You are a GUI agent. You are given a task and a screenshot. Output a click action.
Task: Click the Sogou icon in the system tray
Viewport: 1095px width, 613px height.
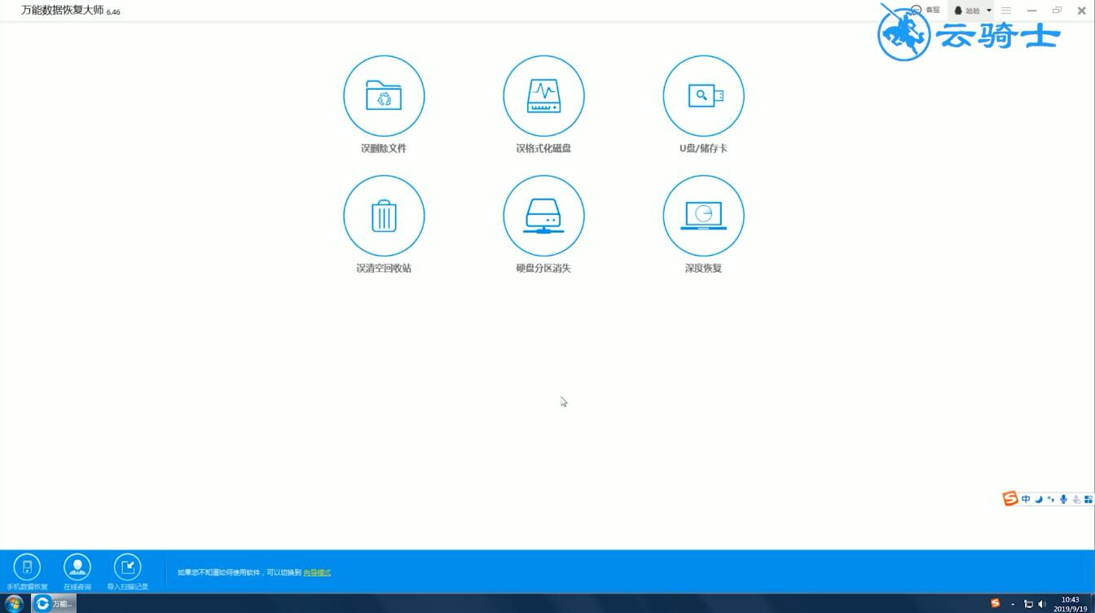[995, 603]
